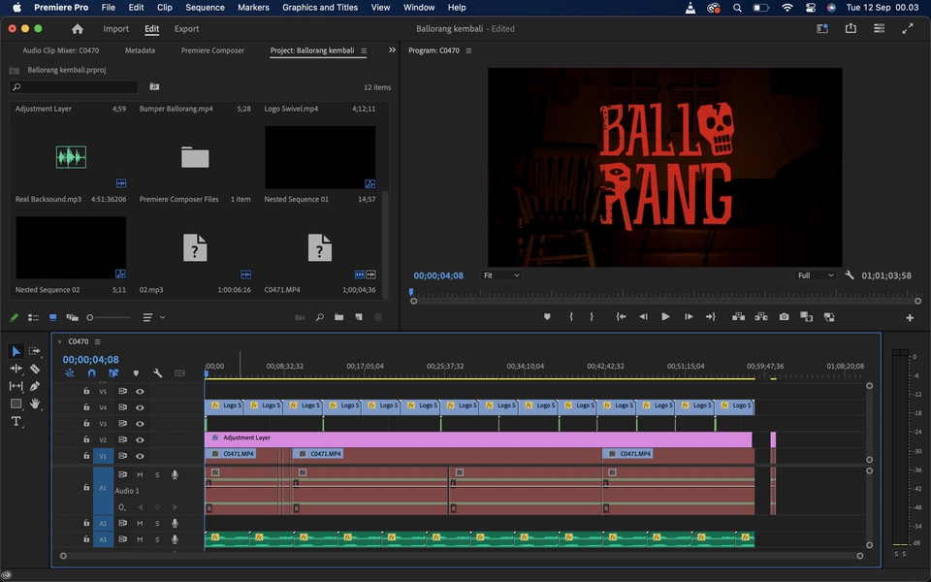Click the Extract button in Program monitor
This screenshot has width=931, height=582.
coord(761,317)
